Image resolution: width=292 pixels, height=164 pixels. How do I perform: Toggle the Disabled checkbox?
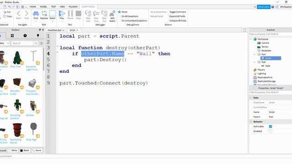tap(271, 131)
